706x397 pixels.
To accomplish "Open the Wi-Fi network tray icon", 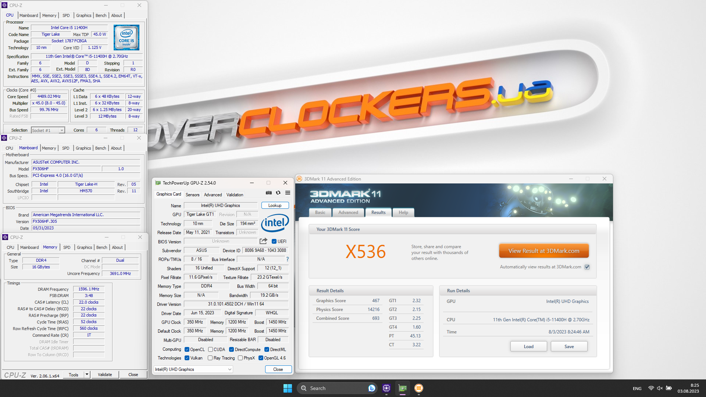I will tap(651, 388).
